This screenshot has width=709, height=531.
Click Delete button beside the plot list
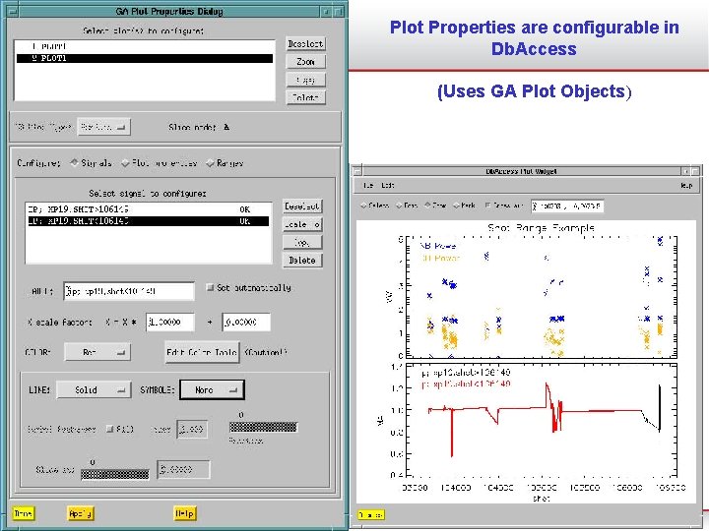point(305,97)
